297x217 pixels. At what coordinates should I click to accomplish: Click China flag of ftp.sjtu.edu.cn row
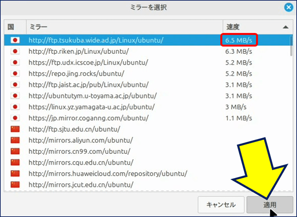[15, 129]
